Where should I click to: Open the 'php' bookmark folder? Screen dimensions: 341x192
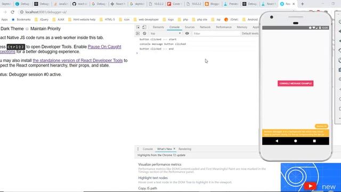pos(183,20)
